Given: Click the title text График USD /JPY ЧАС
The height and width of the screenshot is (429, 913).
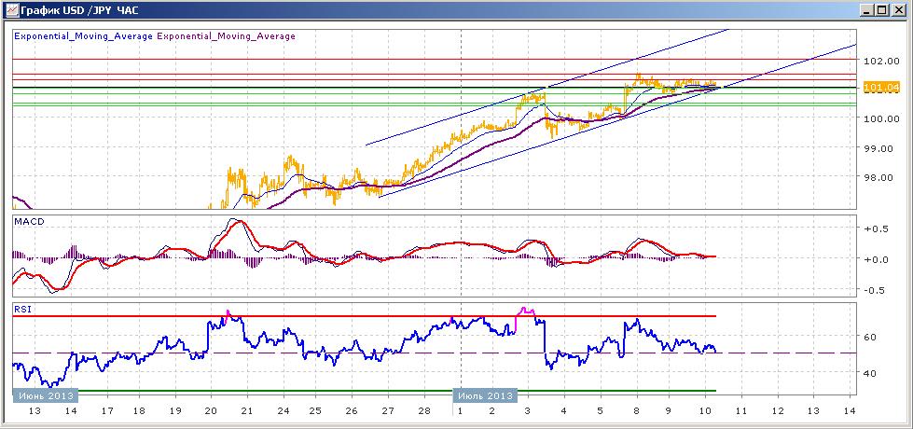Looking at the screenshot, I should click(x=79, y=10).
